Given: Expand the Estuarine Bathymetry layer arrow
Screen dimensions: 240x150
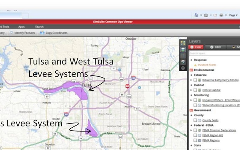Looking at the screenshot, I should click(x=191, y=80).
